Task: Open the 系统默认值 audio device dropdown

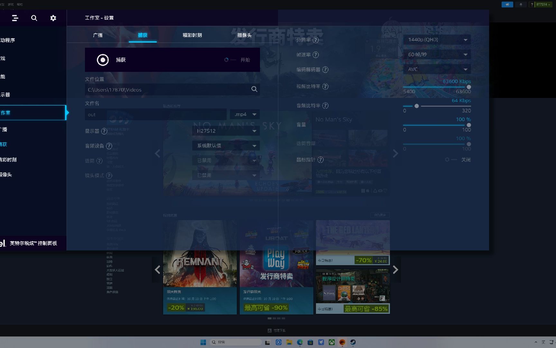Action: pos(226,146)
